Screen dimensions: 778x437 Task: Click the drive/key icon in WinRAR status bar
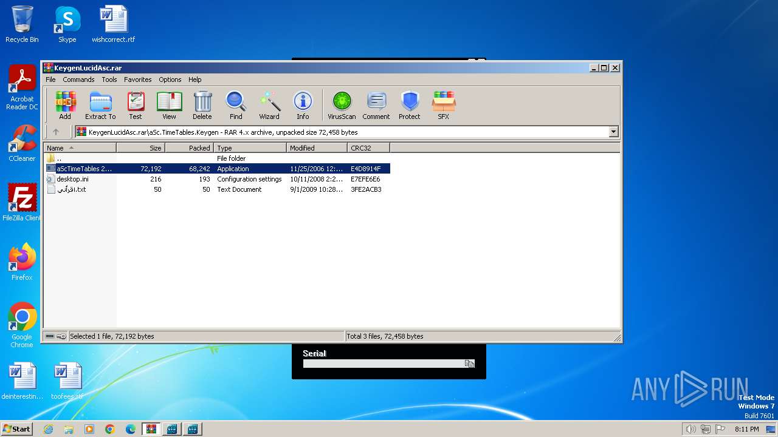tap(55, 336)
